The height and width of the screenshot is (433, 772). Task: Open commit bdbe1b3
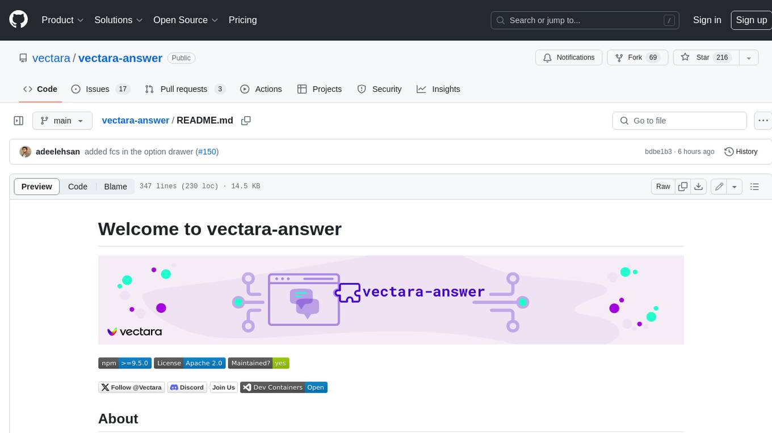click(x=658, y=151)
